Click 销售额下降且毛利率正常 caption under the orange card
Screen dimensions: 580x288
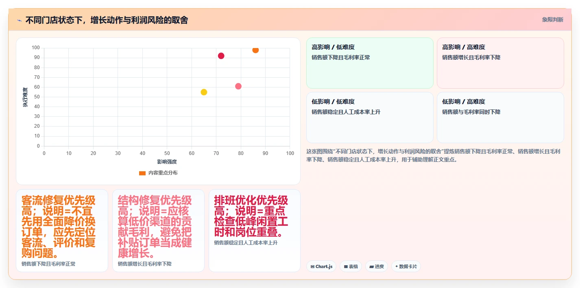[48, 264]
